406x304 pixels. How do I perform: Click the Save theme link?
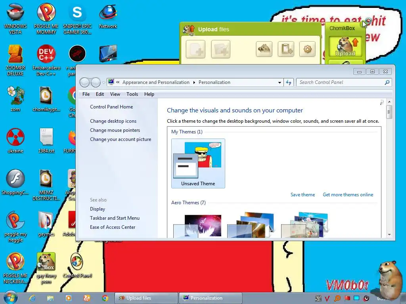pyautogui.click(x=303, y=195)
